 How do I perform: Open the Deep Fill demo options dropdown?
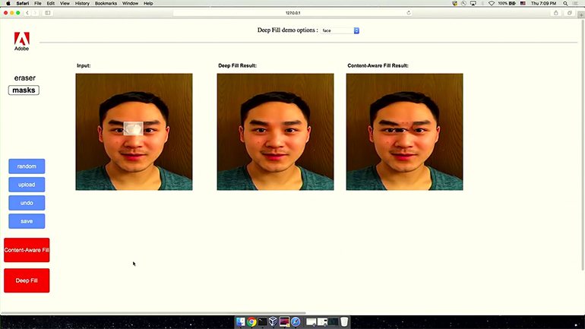pos(340,30)
